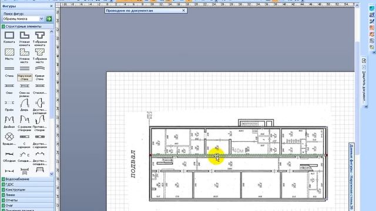Pick the Проём opening shape
376x211 pixels.
[9, 105]
